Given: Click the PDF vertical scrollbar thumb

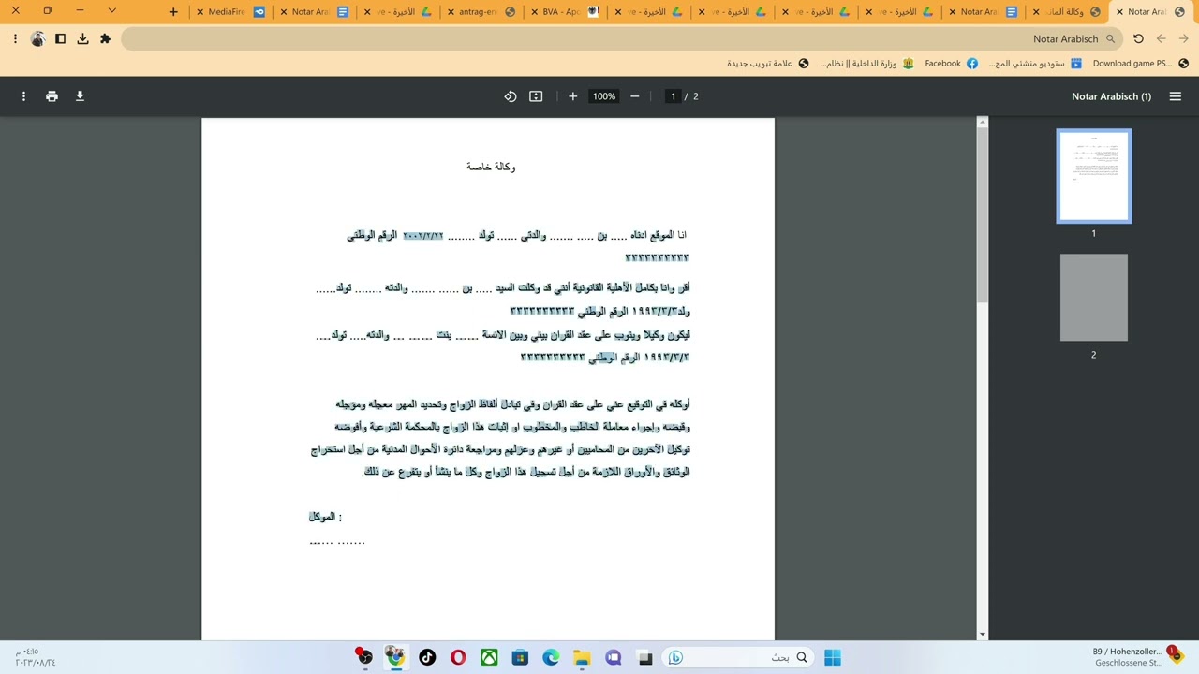Looking at the screenshot, I should pos(982,215).
